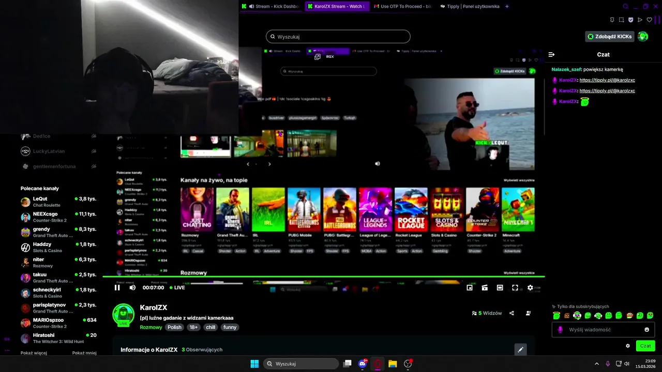Image resolution: width=662 pixels, height=372 pixels.
Task: Switch to Stream - Kick Dashboard tab
Action: [x=270, y=6]
